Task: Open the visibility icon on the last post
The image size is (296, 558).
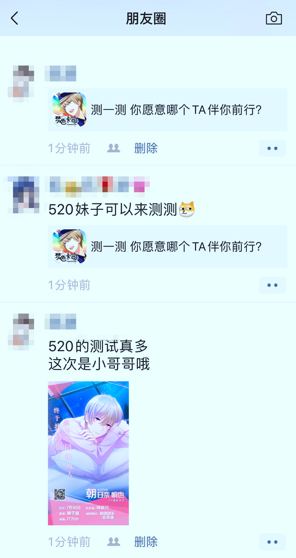Action: point(114,542)
